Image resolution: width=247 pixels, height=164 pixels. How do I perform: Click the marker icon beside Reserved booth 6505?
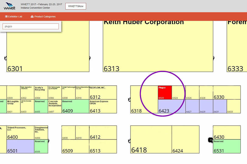pos(49,141)
